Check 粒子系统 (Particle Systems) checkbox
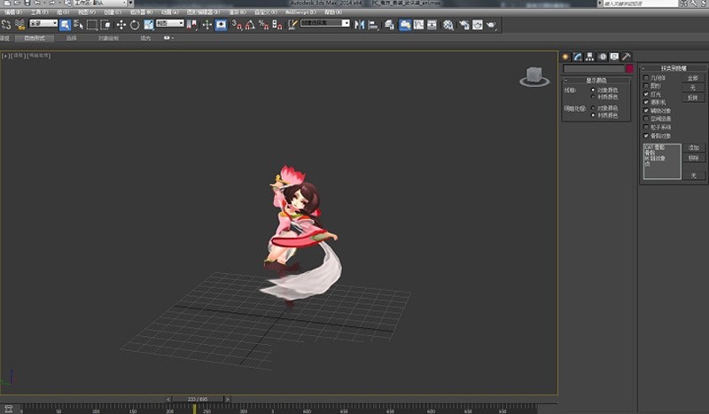This screenshot has width=709, height=414. pyautogui.click(x=646, y=127)
